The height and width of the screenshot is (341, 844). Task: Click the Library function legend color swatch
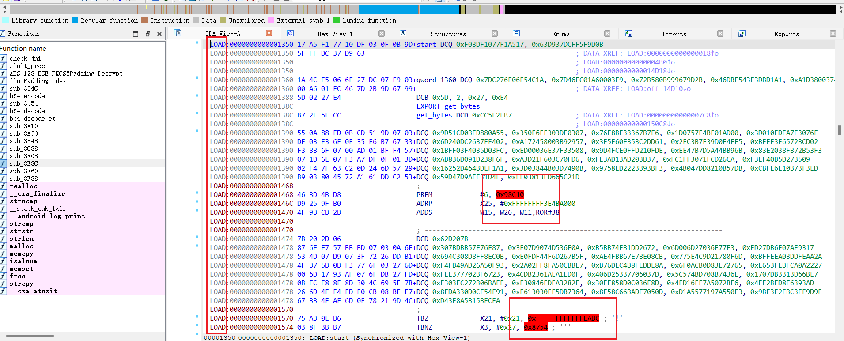[5, 20]
